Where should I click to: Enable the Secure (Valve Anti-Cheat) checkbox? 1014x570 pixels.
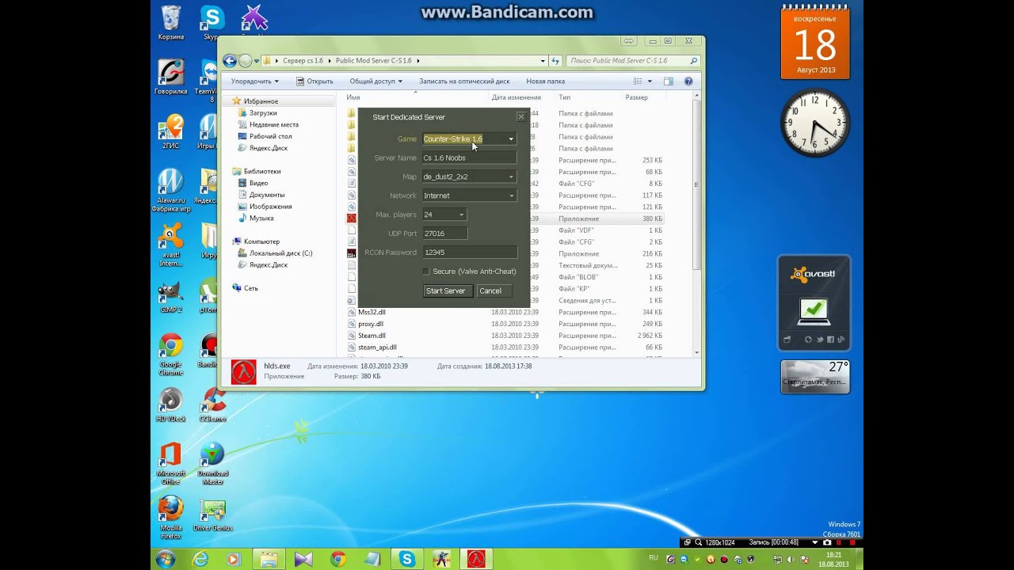tap(425, 272)
